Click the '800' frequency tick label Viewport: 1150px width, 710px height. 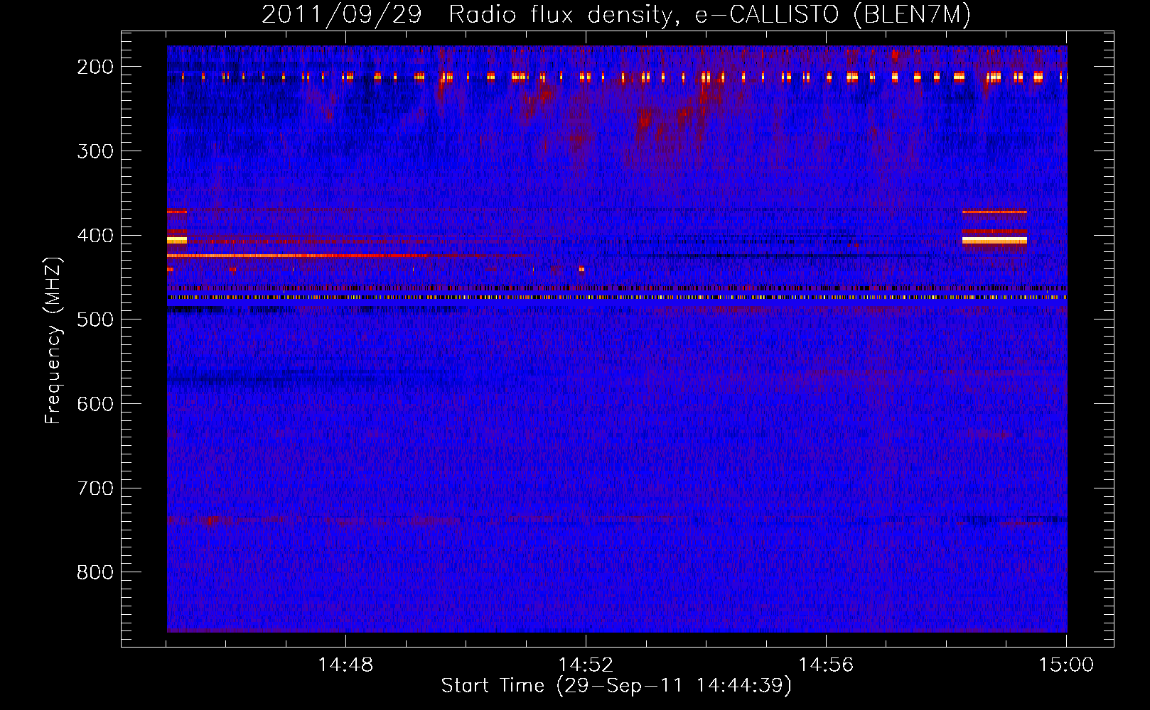click(x=95, y=572)
